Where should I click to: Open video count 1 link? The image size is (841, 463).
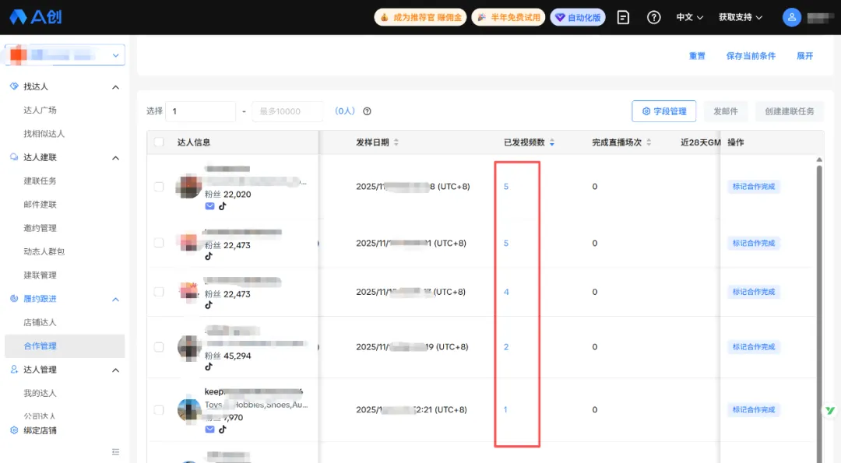click(x=505, y=409)
